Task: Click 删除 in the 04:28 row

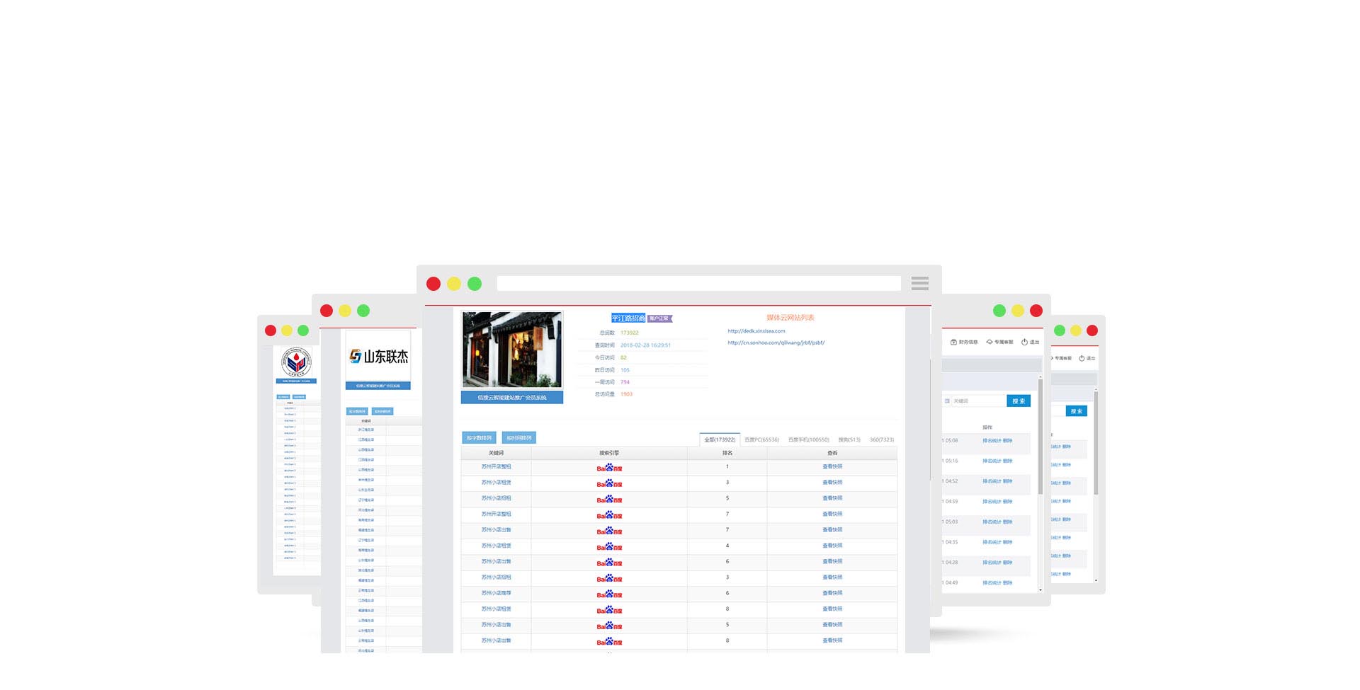Action: pyautogui.click(x=1008, y=563)
